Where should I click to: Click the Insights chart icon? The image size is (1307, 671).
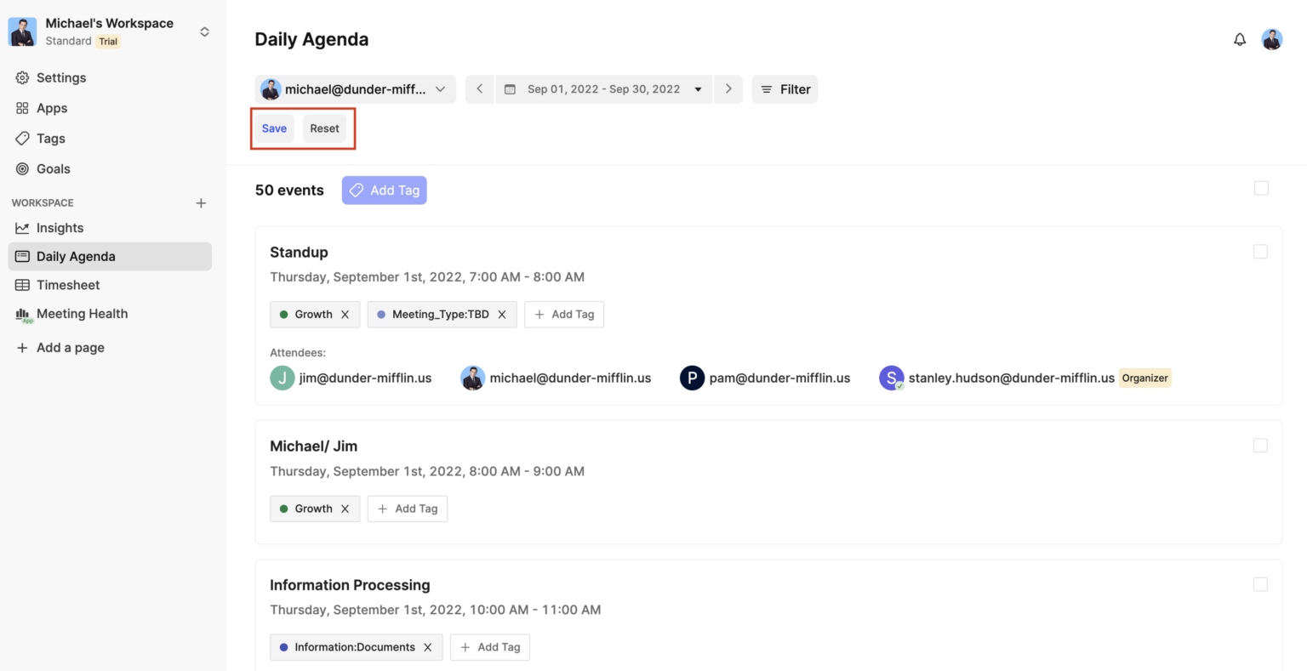click(x=22, y=228)
